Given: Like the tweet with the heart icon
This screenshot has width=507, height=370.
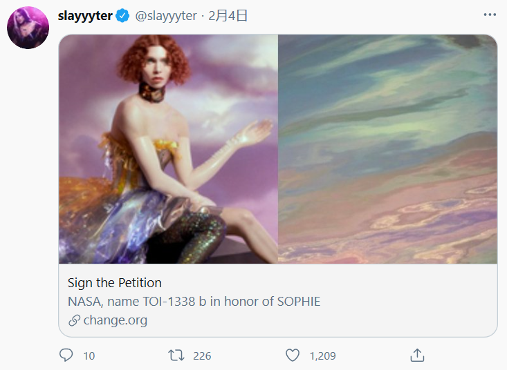Looking at the screenshot, I should point(293,356).
